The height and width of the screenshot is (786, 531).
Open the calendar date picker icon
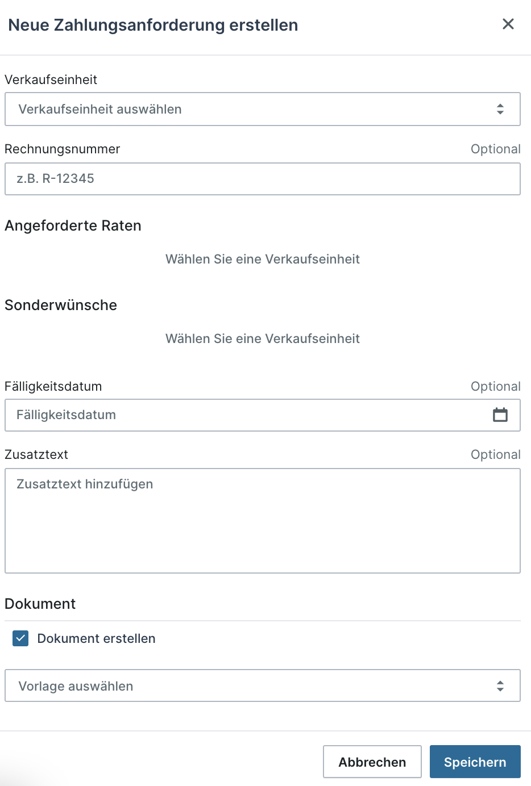click(500, 415)
